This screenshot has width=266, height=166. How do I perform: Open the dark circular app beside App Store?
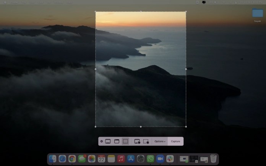click(141, 159)
